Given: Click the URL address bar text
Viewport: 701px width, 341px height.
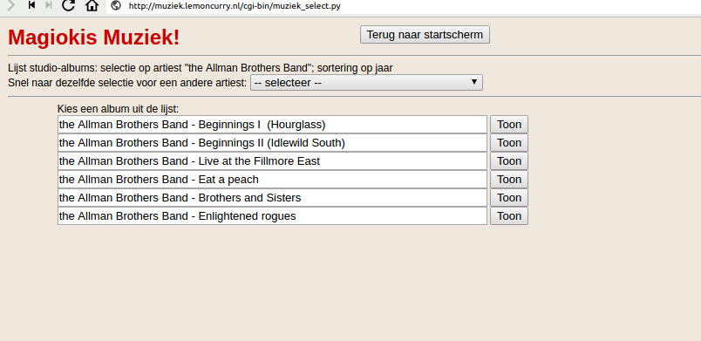Looking at the screenshot, I should 235,6.
